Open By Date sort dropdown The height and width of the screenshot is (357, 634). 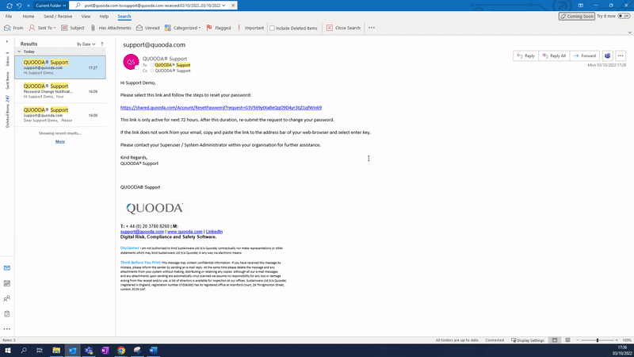pyautogui.click(x=86, y=44)
